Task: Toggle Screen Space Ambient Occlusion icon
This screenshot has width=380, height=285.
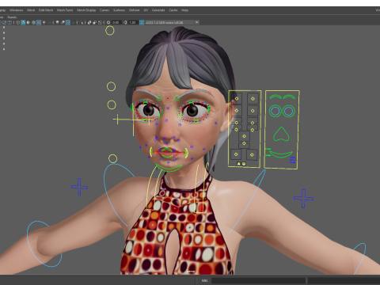Action: coord(57,22)
